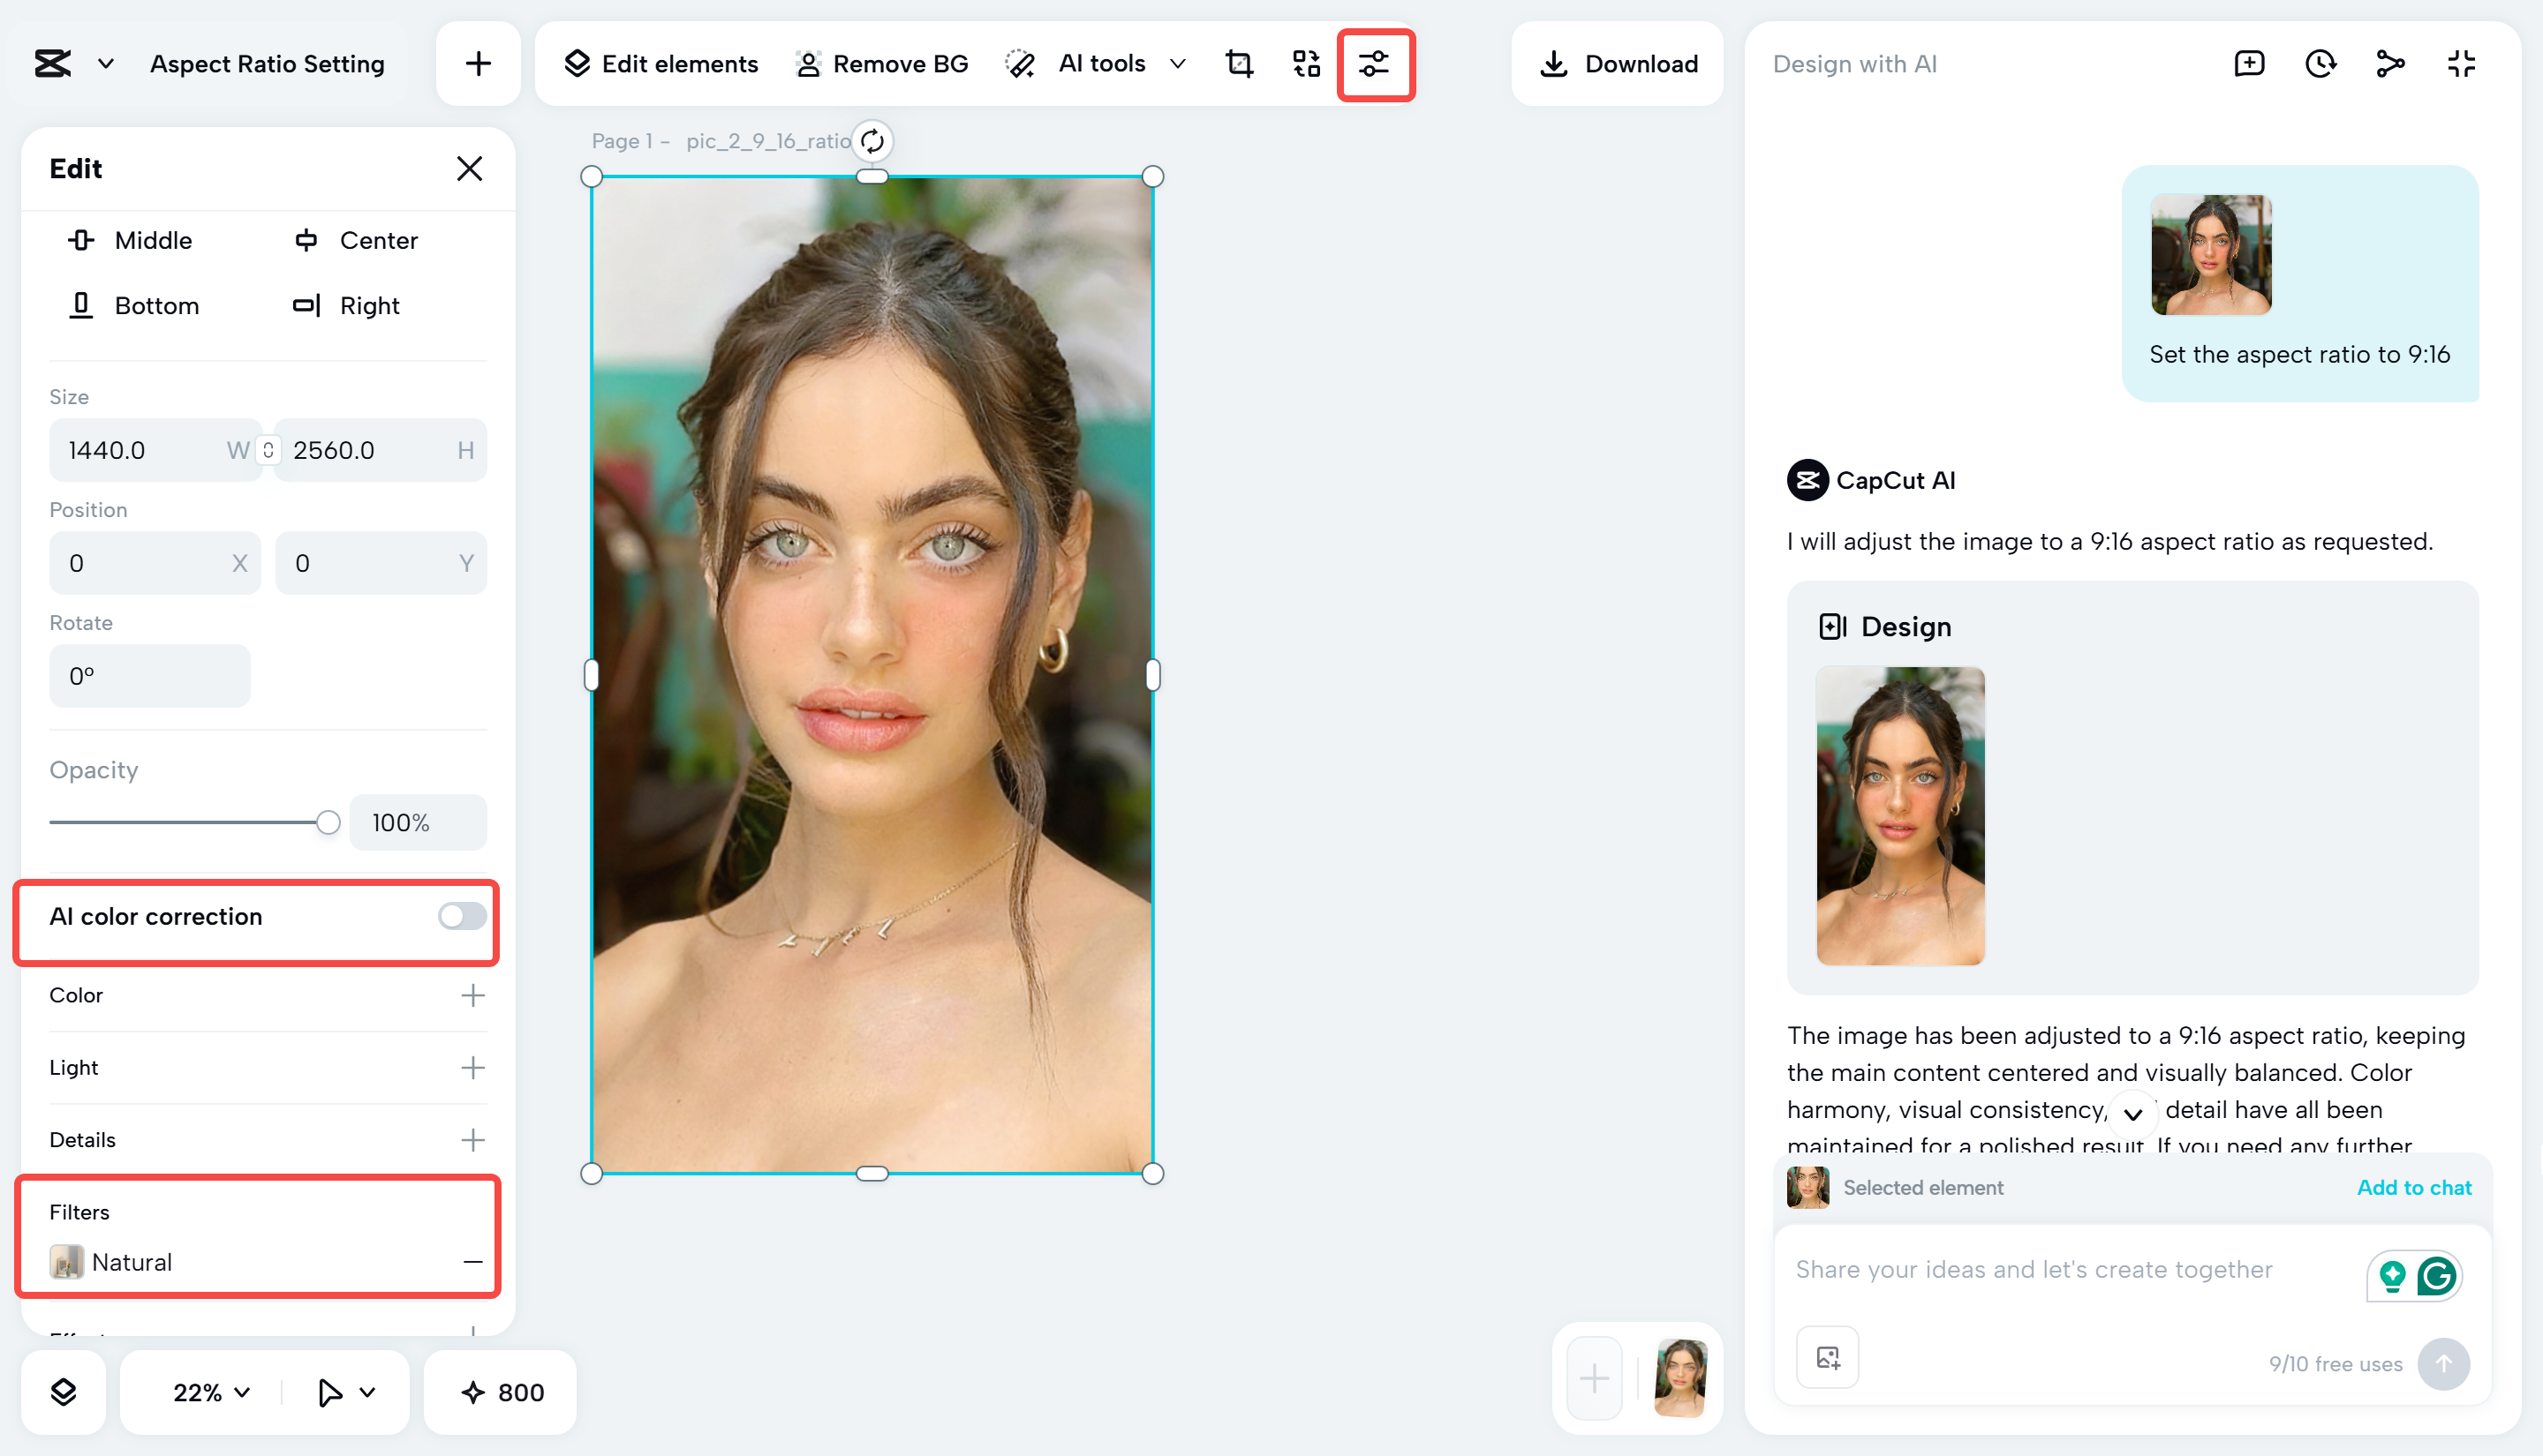Click the upload image icon in chat box
2543x1456 pixels.
coord(1827,1357)
